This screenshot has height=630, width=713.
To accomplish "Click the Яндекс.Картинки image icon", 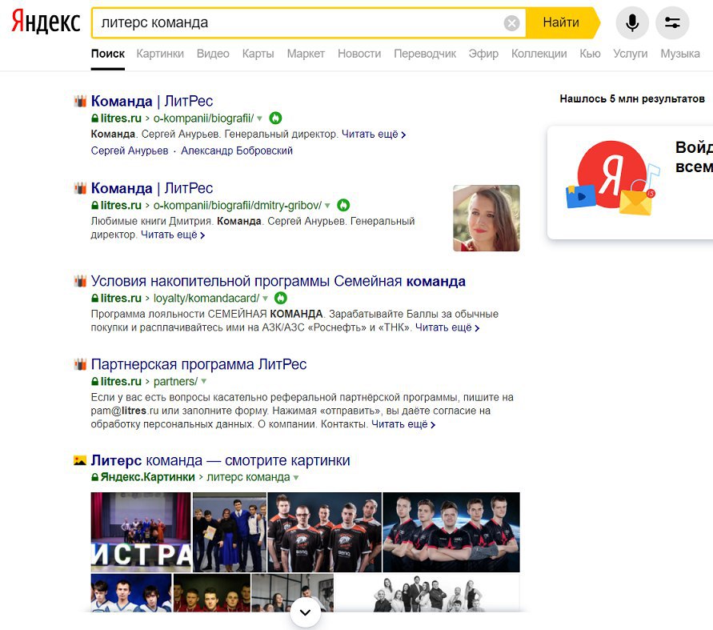I will 80,460.
